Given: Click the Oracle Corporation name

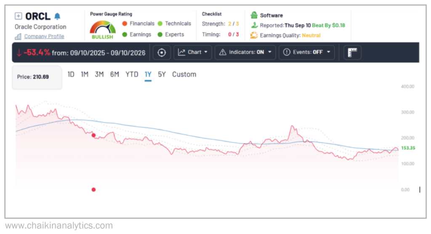Looking at the screenshot, I should 40,27.
